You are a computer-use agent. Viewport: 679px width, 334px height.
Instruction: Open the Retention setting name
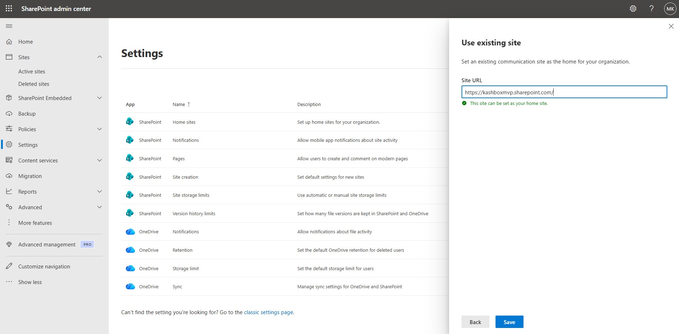click(x=182, y=250)
